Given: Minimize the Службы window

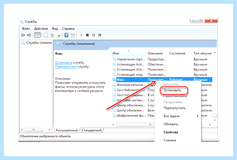Looking at the screenshot, I should (x=194, y=21).
